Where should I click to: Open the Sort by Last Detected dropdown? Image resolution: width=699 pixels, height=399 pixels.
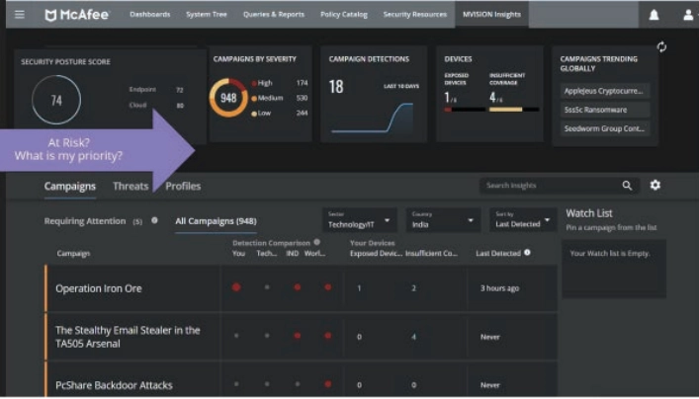[x=523, y=220]
